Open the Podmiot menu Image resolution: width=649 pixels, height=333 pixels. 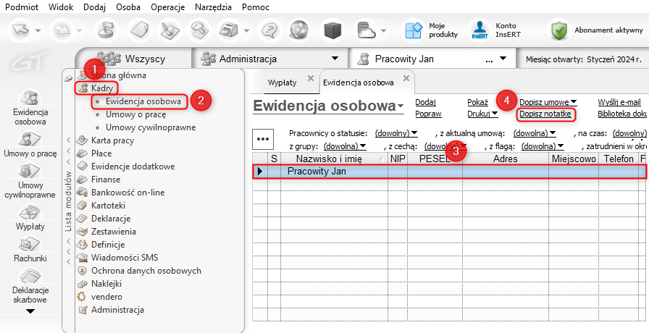click(x=21, y=7)
